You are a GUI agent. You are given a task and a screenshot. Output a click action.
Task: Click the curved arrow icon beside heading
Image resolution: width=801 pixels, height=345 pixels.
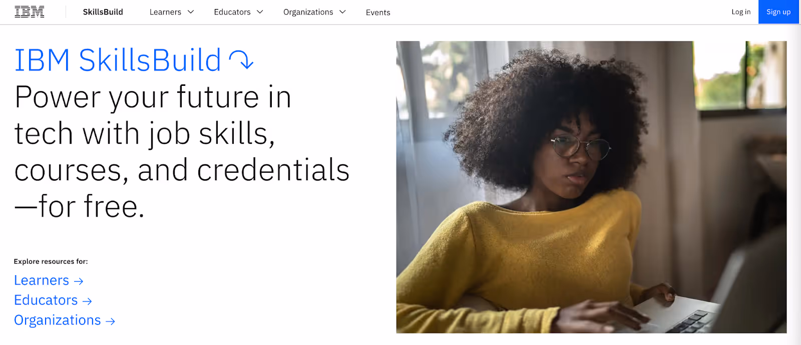(x=241, y=60)
